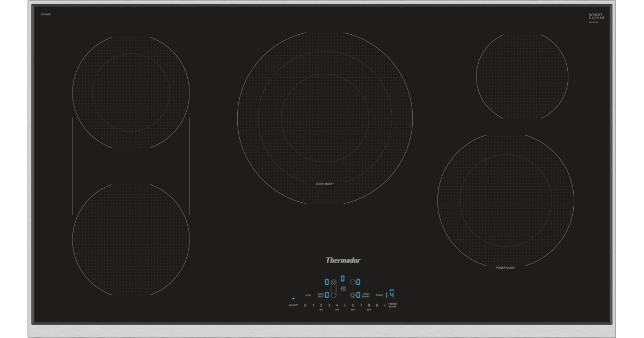Toggle the LOCK control
This screenshot has width=644, height=338.
[x=308, y=295]
